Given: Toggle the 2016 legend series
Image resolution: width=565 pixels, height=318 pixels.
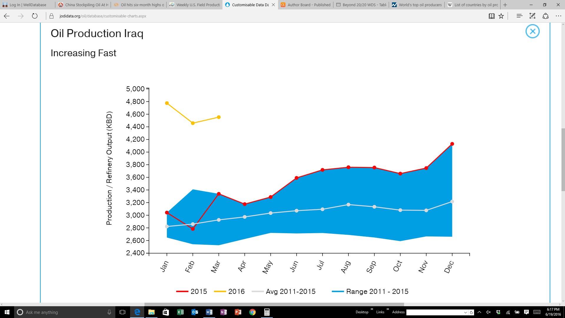Looking at the screenshot, I should coord(229,291).
